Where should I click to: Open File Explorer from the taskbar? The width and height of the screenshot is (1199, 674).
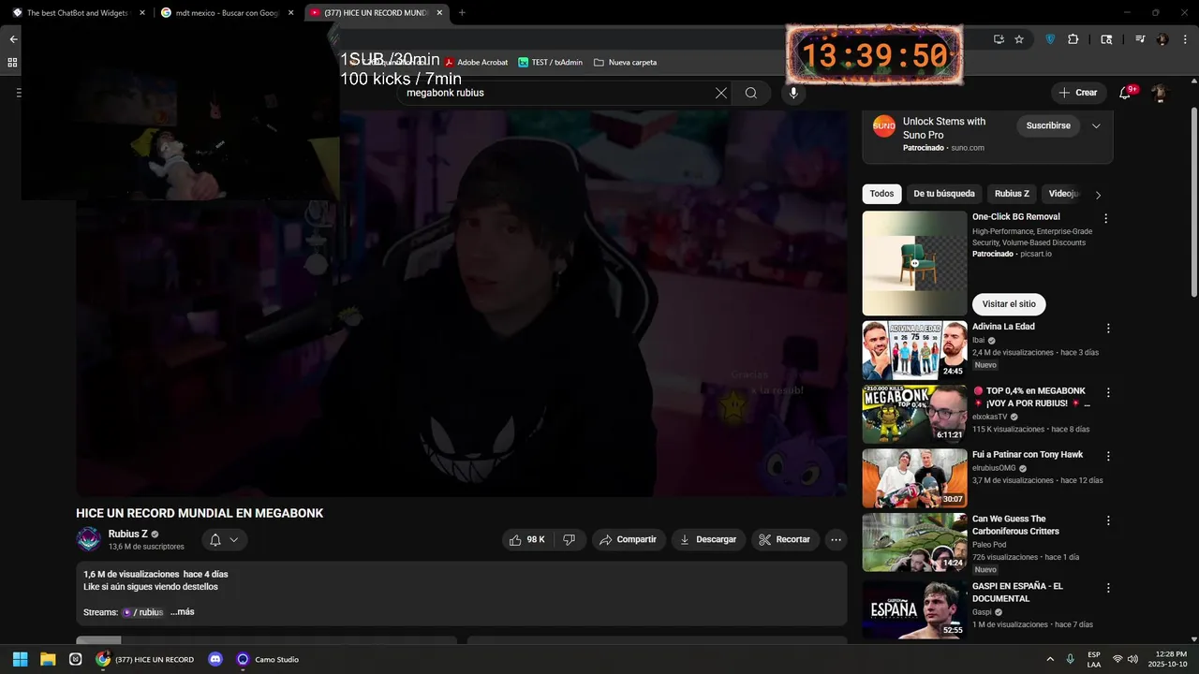point(48,659)
